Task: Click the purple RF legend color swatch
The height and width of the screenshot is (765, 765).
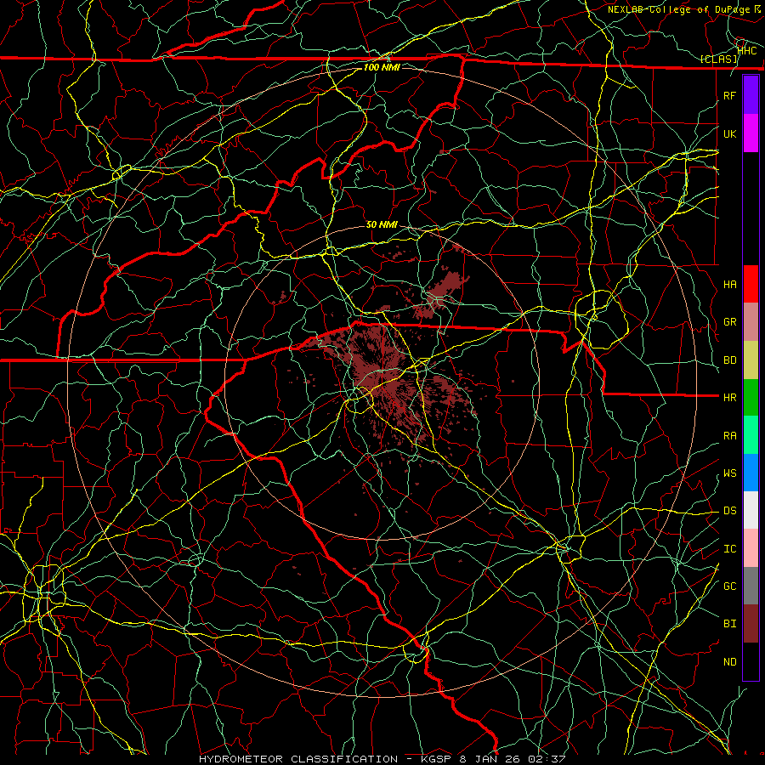Action: 751,95
